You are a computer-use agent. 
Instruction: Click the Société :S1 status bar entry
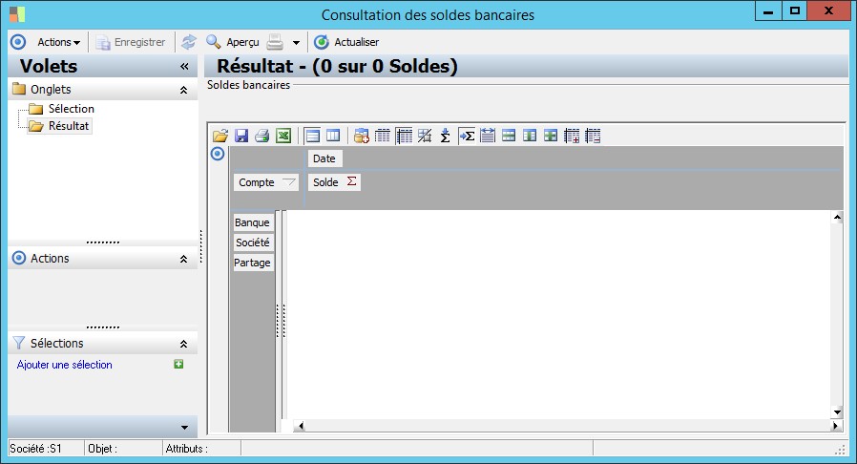(x=46, y=449)
